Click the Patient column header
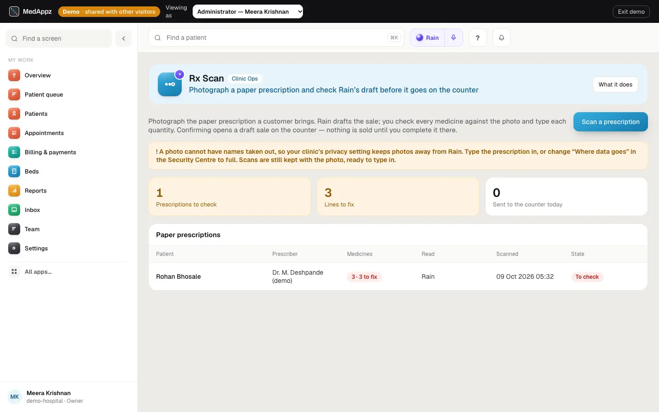Screen dimensions: 659x412 [x=165, y=254]
